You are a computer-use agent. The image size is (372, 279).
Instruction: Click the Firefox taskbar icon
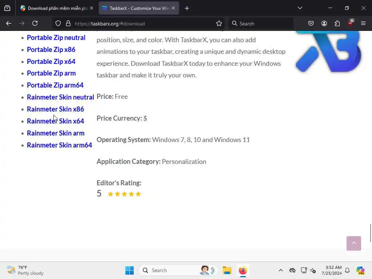[243, 270]
